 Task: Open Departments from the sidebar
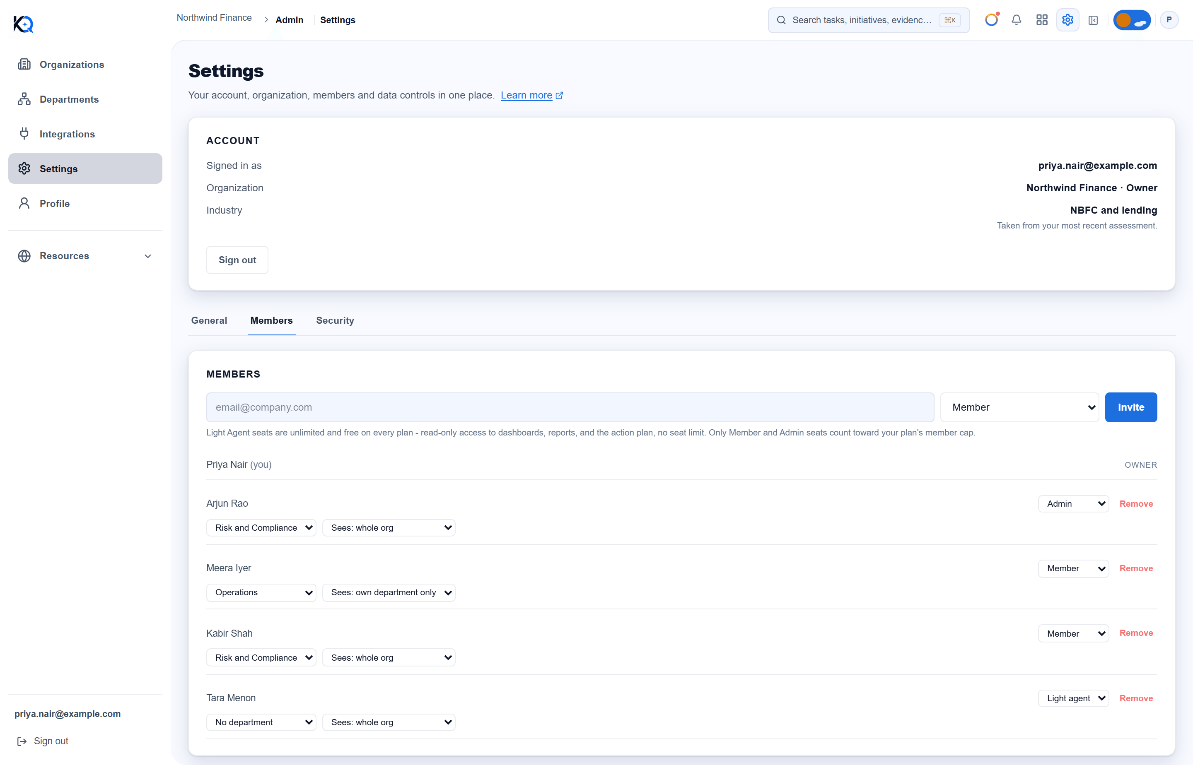[x=85, y=99]
